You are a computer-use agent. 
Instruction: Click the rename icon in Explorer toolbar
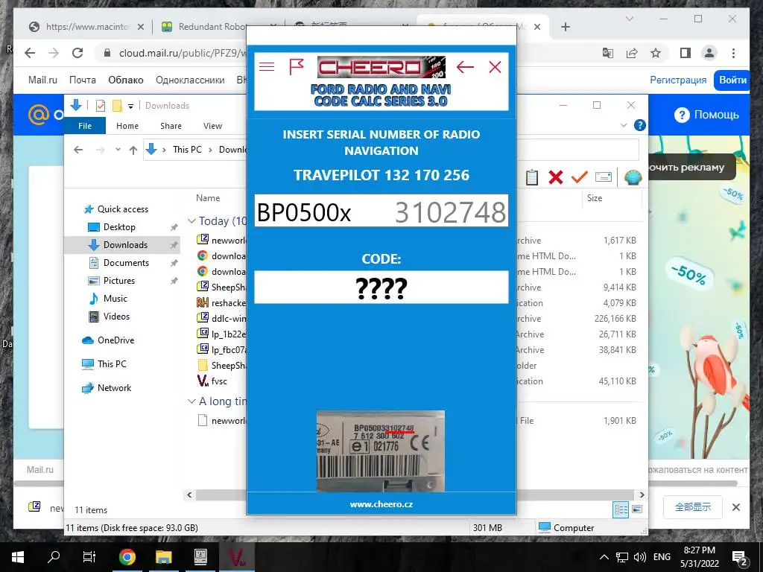point(604,177)
